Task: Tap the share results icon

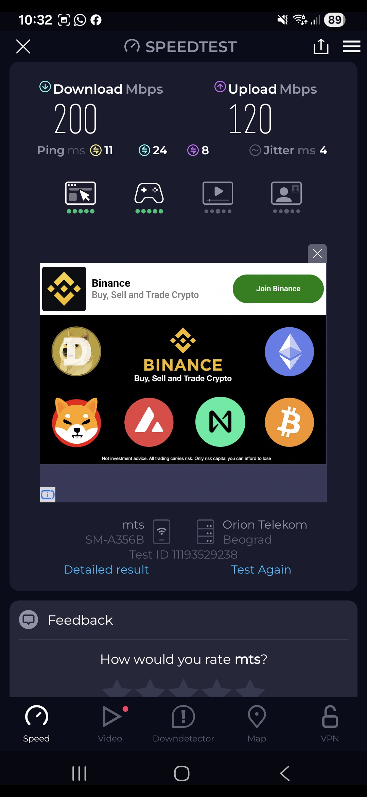Action: coord(321,46)
